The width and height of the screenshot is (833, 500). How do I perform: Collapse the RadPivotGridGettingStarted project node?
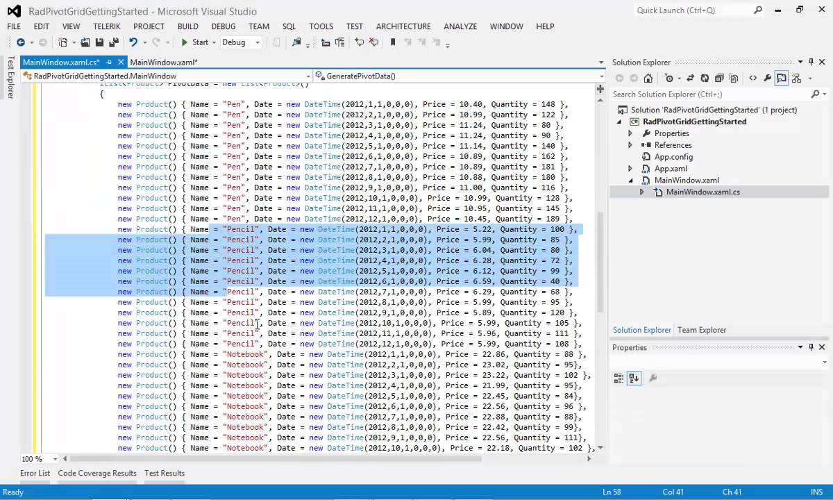620,122
